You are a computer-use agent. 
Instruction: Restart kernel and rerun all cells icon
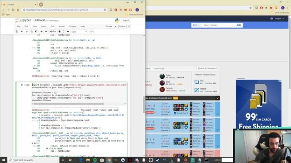68,32
